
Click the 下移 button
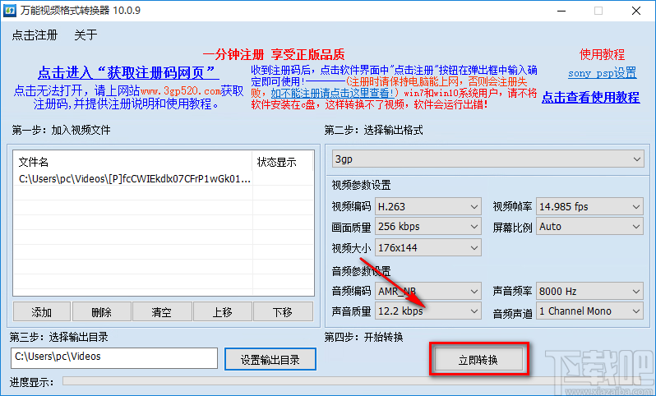[x=283, y=312]
